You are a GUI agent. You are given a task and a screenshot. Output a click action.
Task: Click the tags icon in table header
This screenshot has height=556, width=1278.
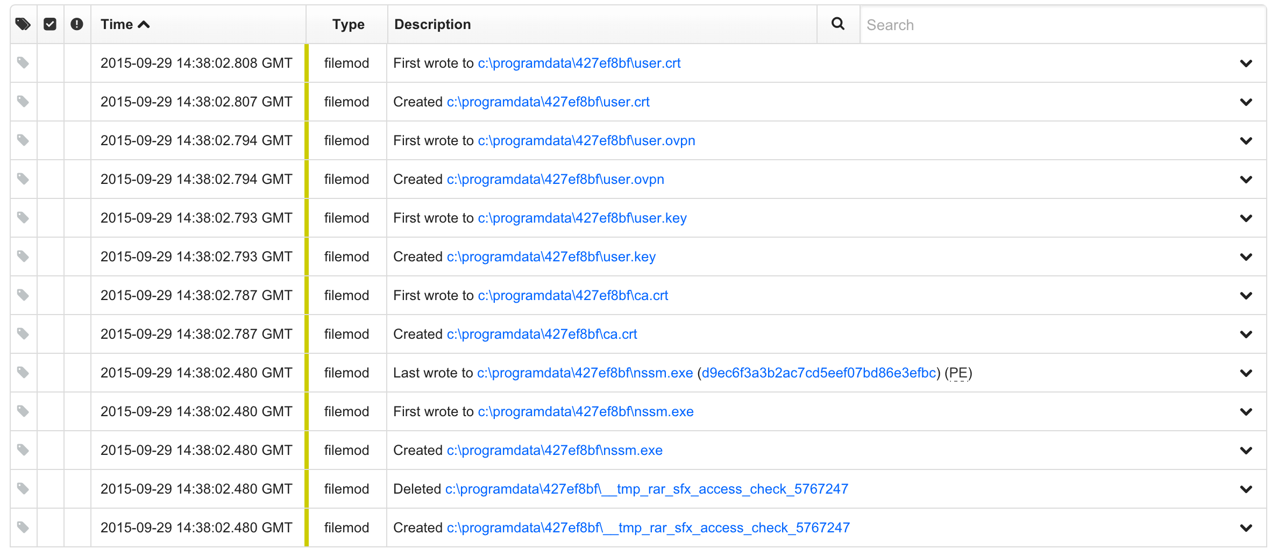pyautogui.click(x=23, y=24)
